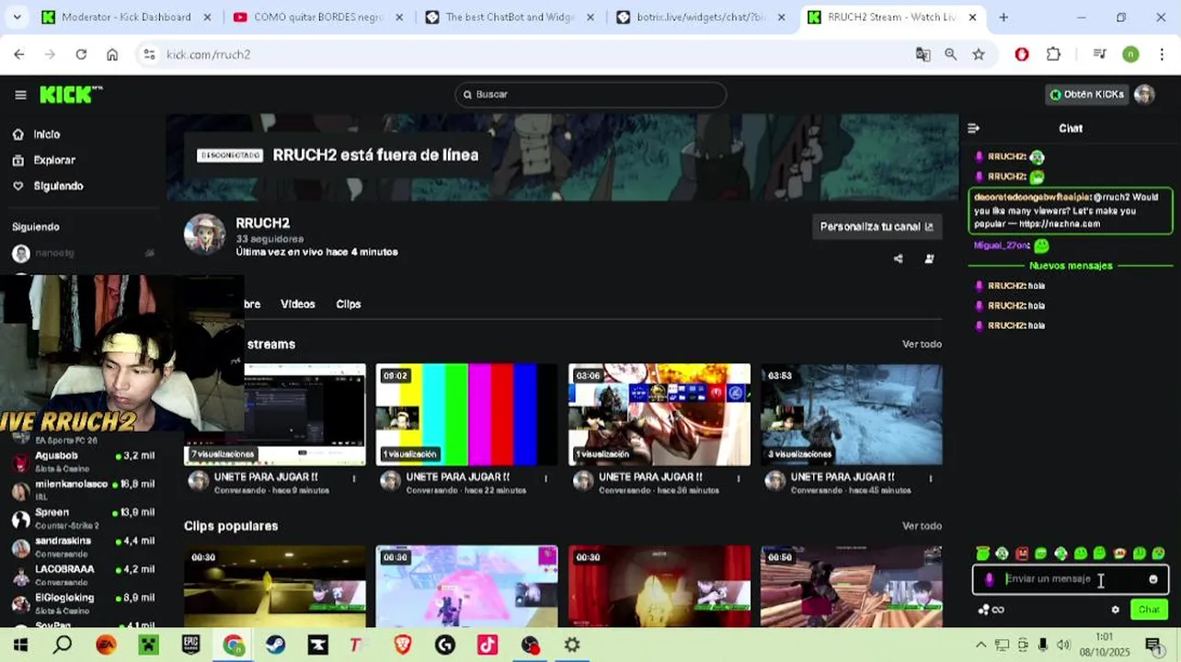Open options menu for stream from hace 45 minutos

[931, 478]
